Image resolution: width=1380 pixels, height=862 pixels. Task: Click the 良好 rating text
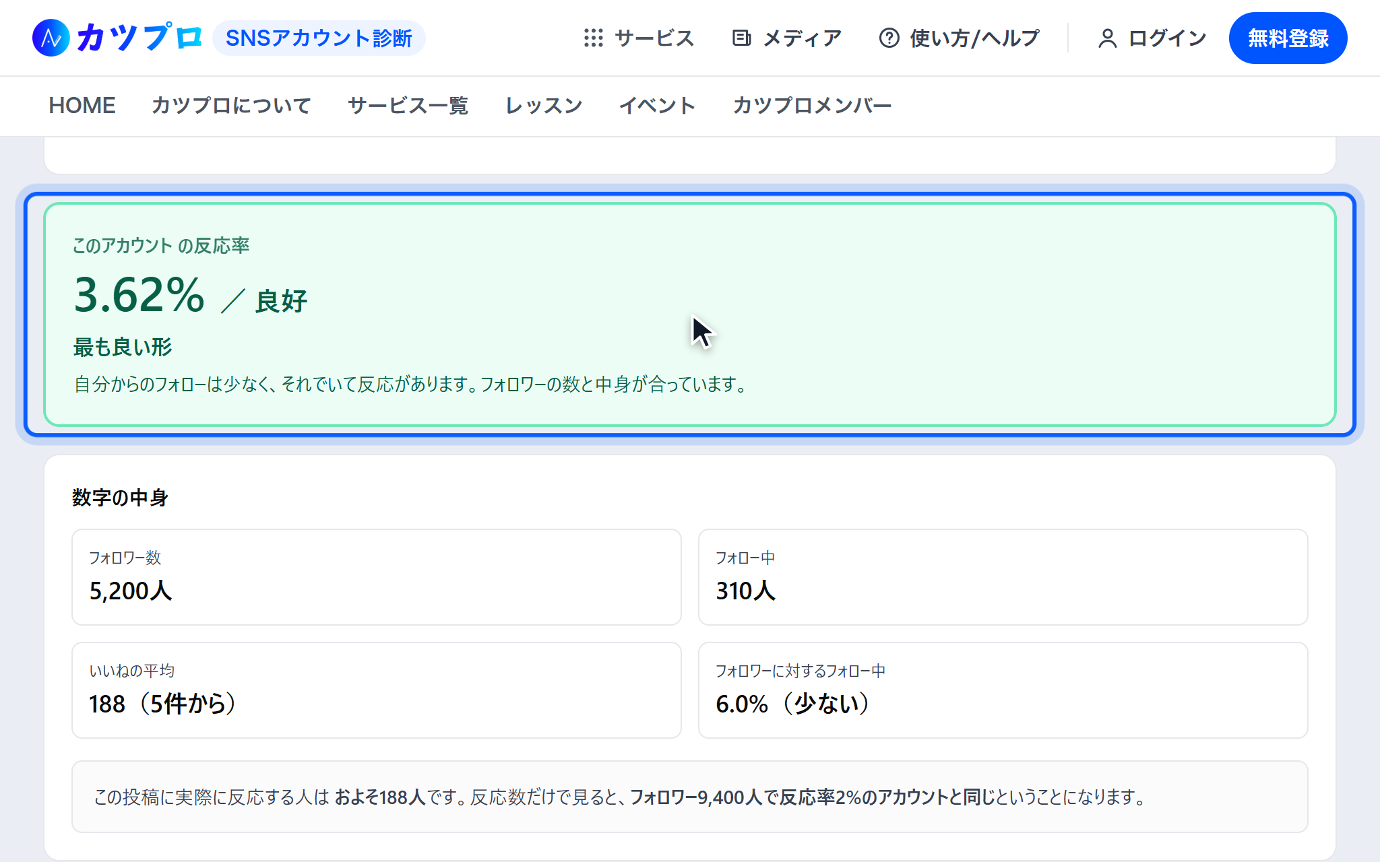click(282, 301)
